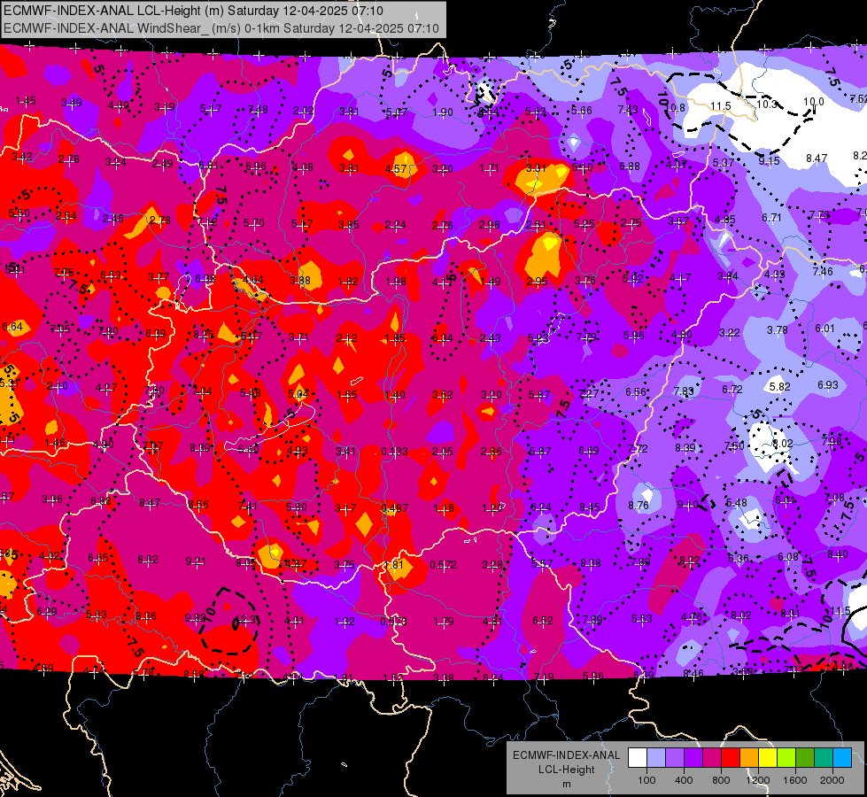This screenshot has width=867, height=797.
Task: Click the grid value 10.3
Action: [x=766, y=104]
